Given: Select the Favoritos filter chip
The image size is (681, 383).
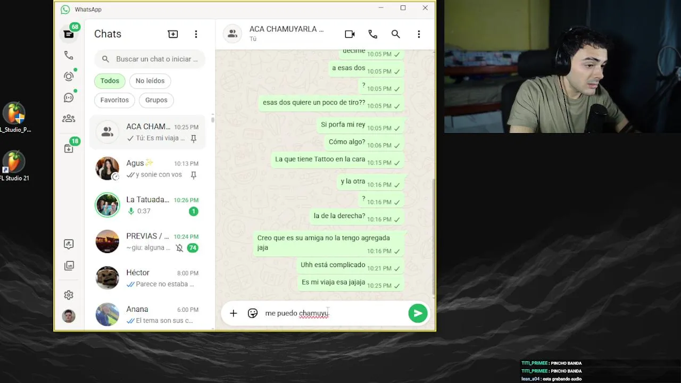Looking at the screenshot, I should pos(114,100).
